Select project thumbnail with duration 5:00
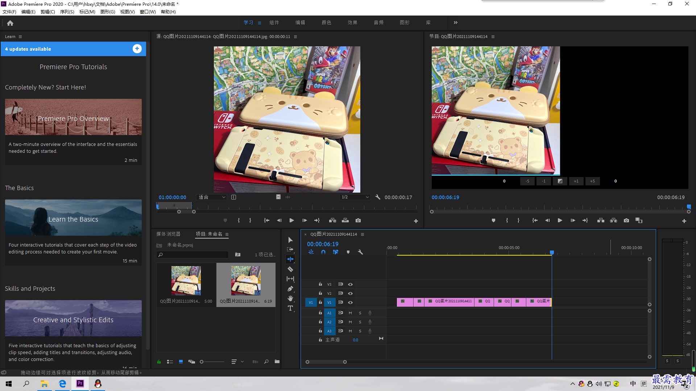Image resolution: width=696 pixels, height=391 pixels. pos(186,285)
